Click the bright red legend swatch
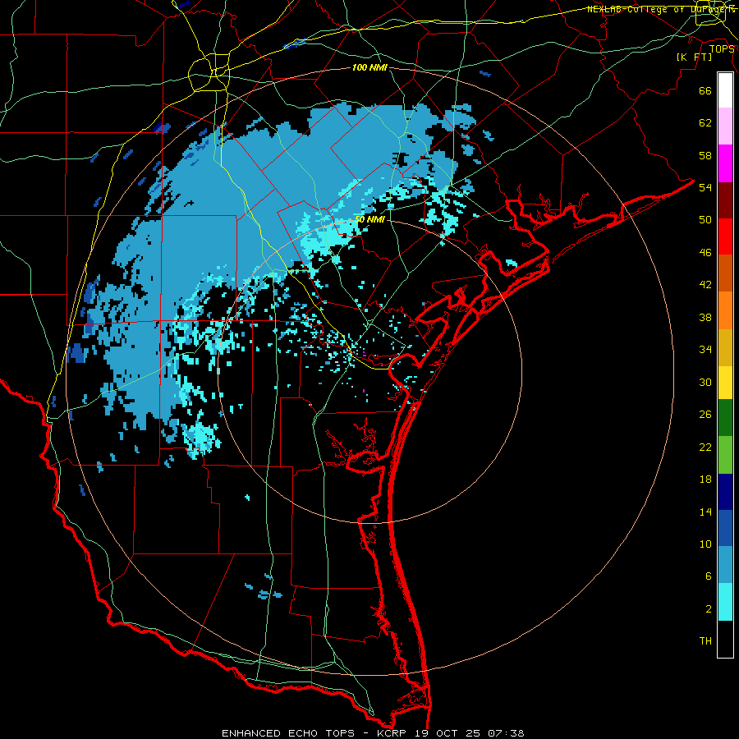The height and width of the screenshot is (739, 739). (x=725, y=236)
